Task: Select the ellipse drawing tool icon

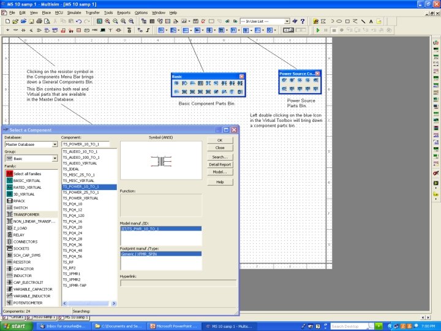Action: click(339, 21)
